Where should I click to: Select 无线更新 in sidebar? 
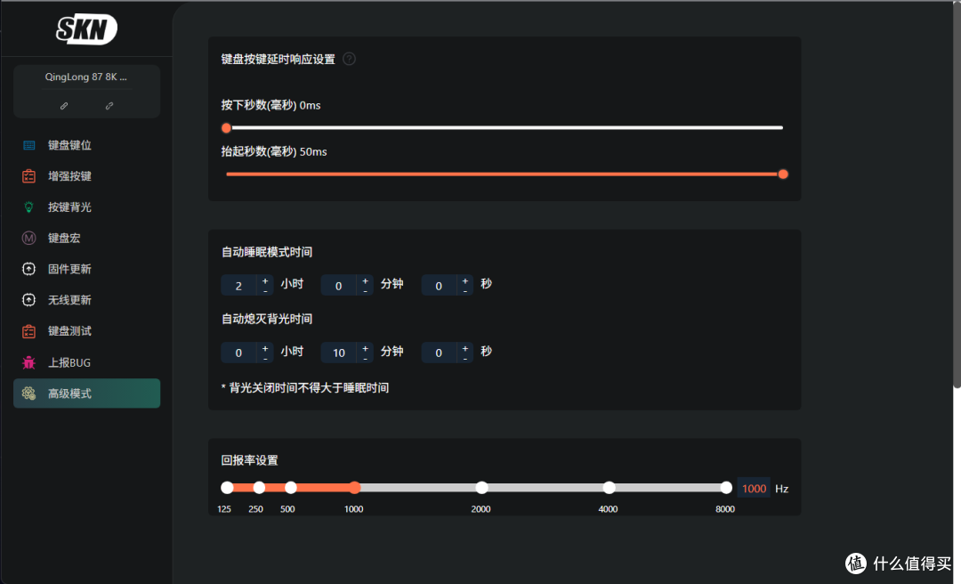click(x=86, y=300)
